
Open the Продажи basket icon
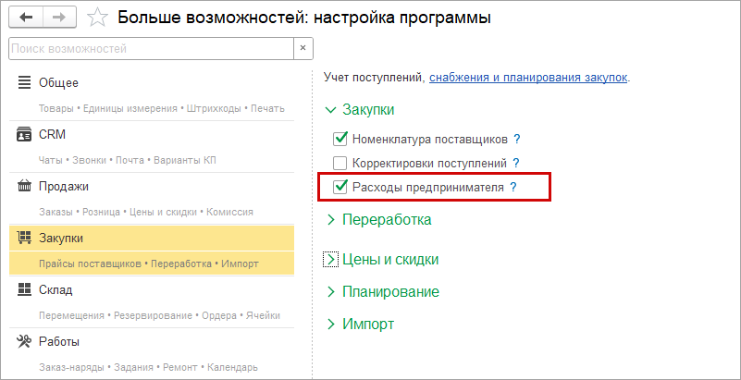click(25, 187)
